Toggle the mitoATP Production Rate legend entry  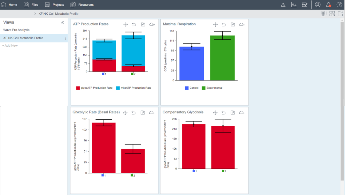point(134,88)
